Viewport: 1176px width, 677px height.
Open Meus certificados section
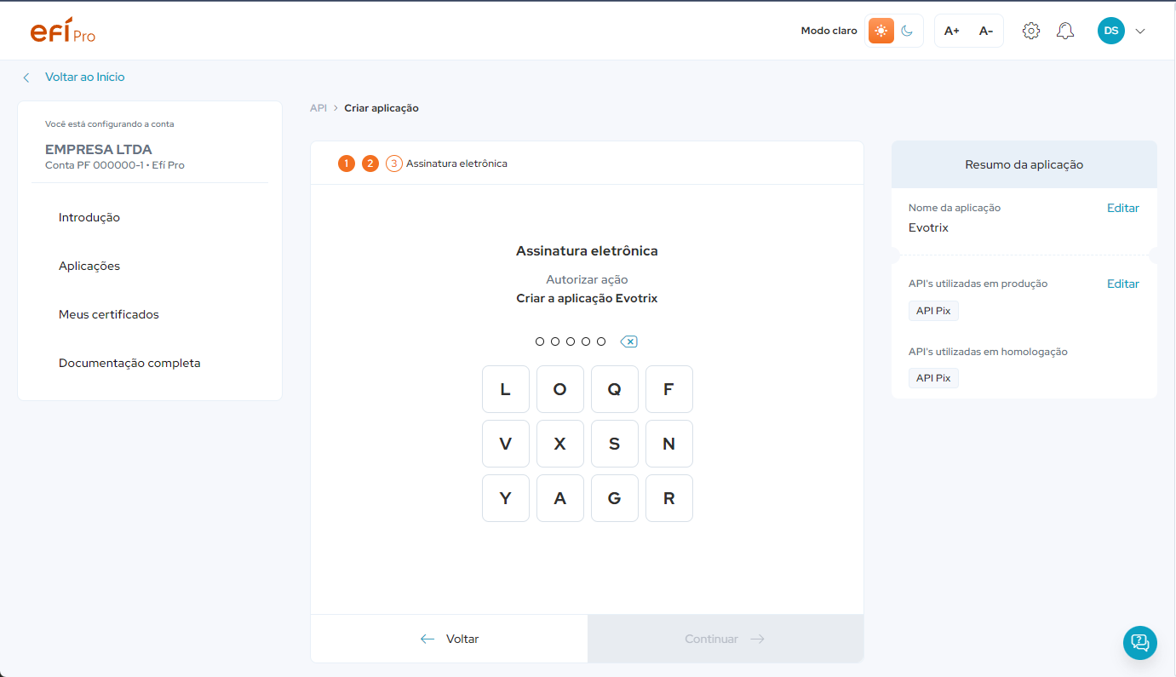coord(108,313)
